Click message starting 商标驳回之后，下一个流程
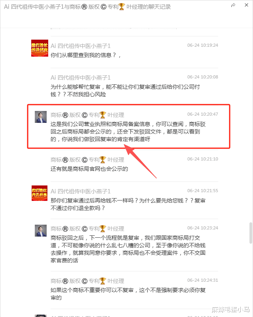 pyautogui.click(x=128, y=249)
